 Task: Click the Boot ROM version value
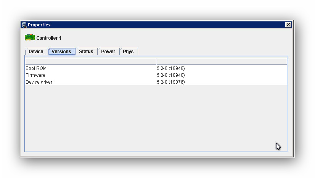click(170, 68)
